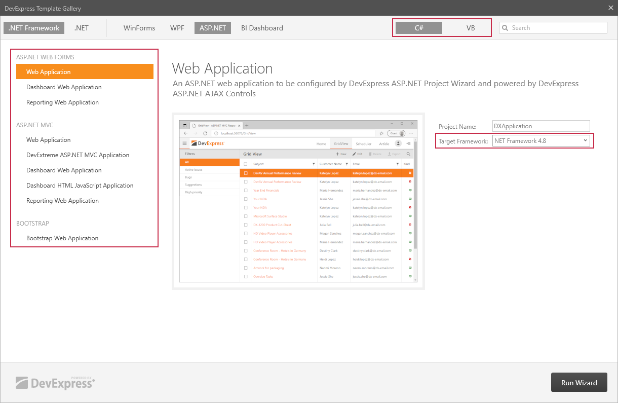The image size is (618, 403).
Task: Click the Run Wizard button
Action: tap(579, 383)
